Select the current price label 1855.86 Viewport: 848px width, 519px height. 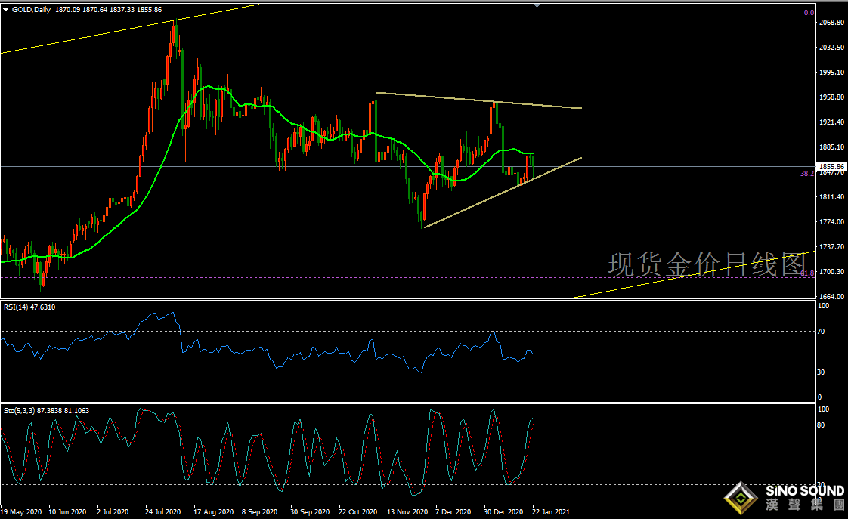[831, 166]
